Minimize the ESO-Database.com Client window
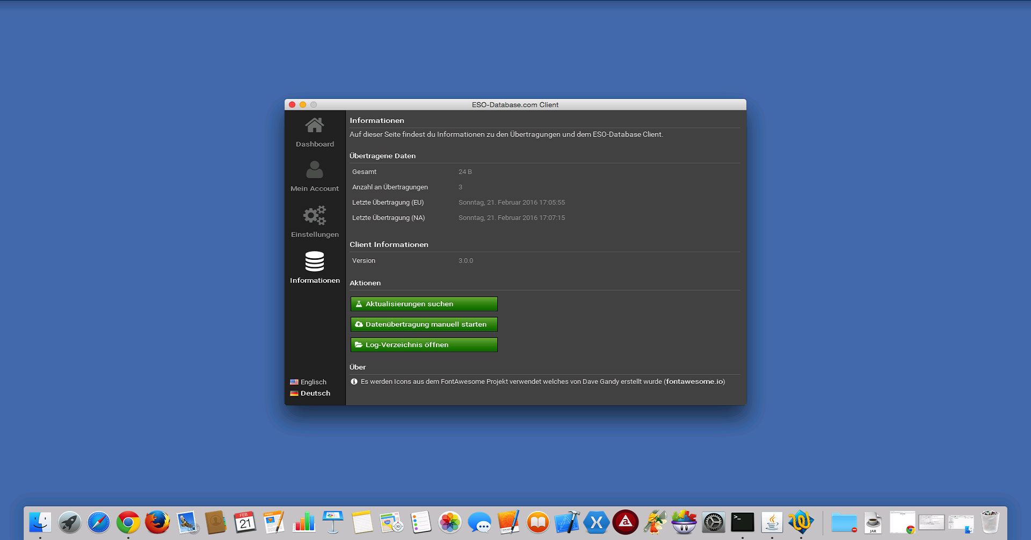This screenshot has width=1031, height=540. pos(303,105)
